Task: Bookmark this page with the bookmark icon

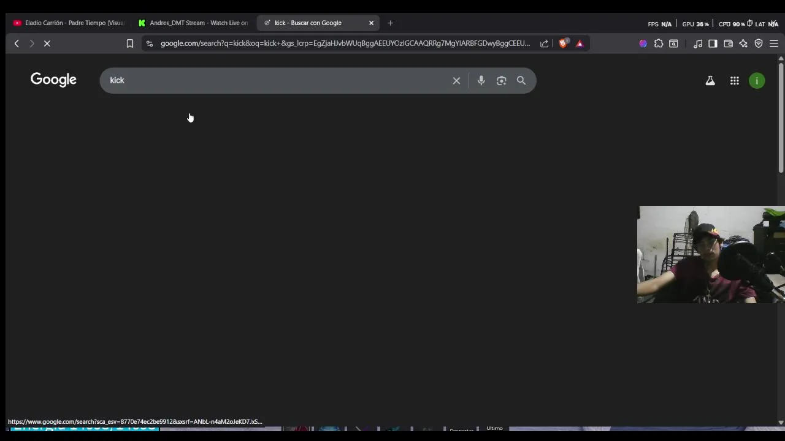Action: click(x=130, y=43)
